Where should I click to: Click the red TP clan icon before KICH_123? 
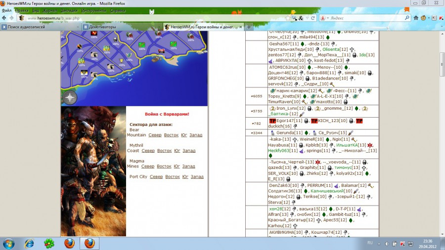(314, 121)
